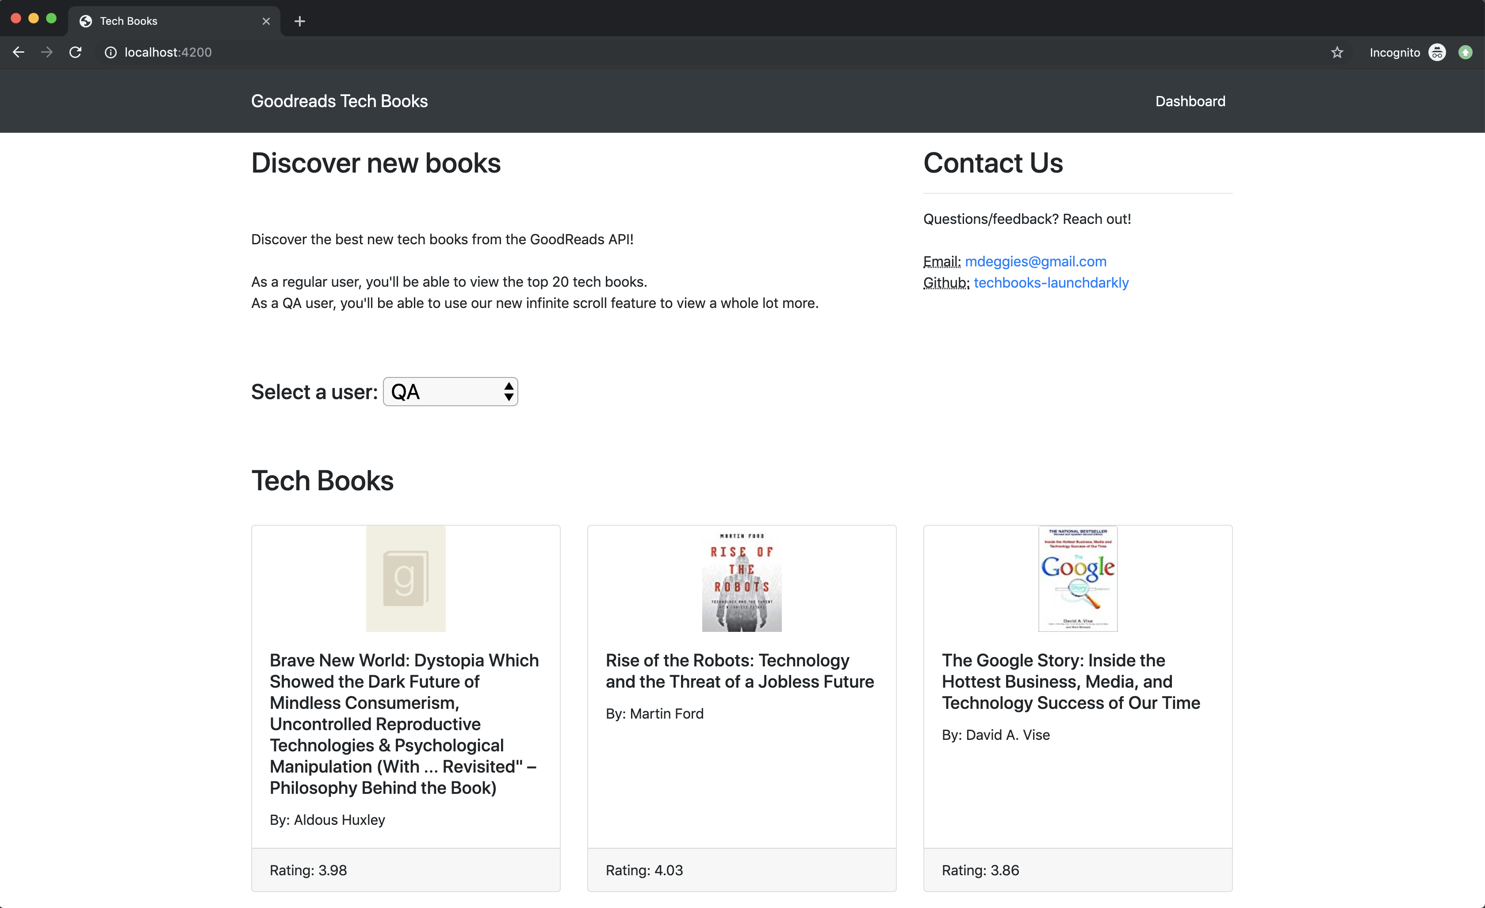Open the techbooks-launchdarkly Github link
Image resolution: width=1485 pixels, height=908 pixels.
[1050, 283]
